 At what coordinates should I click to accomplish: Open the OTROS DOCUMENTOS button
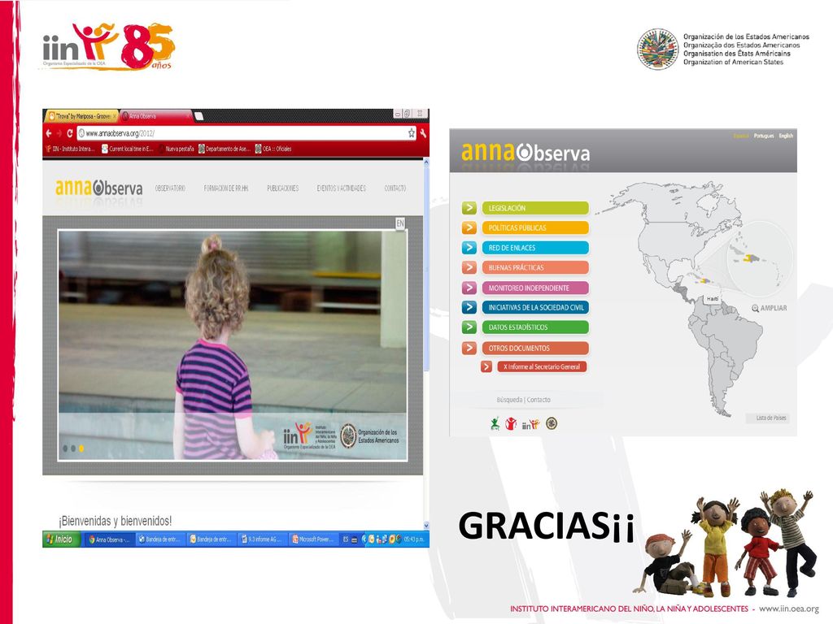tap(535, 348)
